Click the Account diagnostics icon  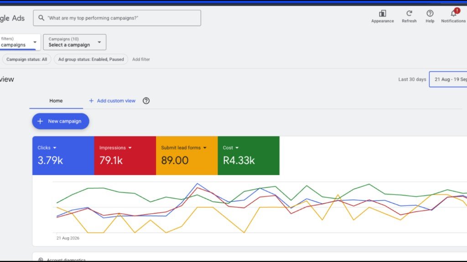click(x=41, y=260)
